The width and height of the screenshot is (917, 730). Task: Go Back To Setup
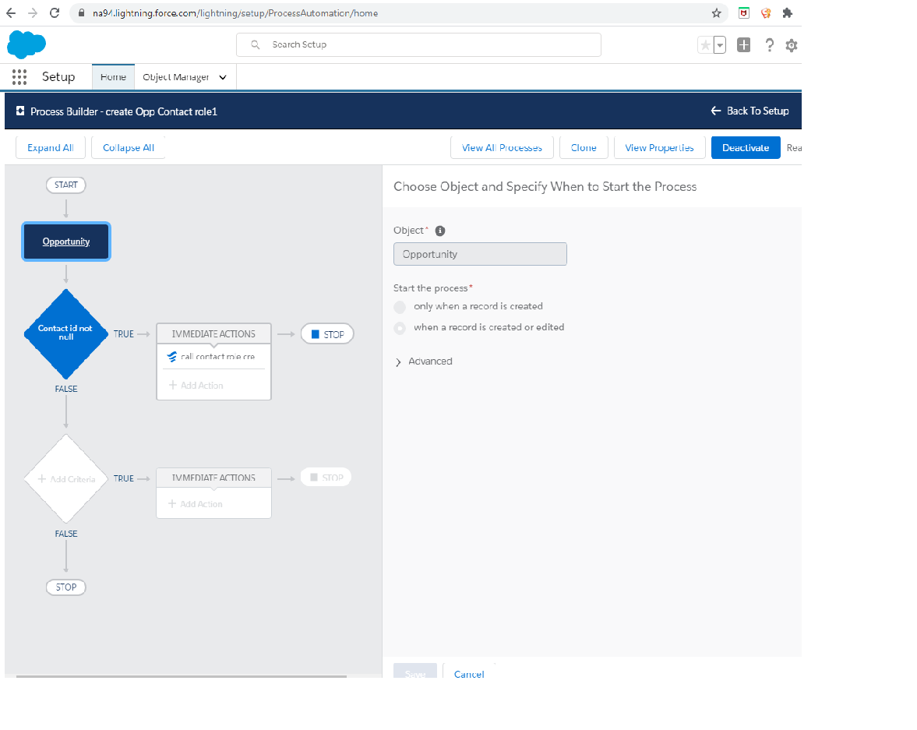coord(749,111)
